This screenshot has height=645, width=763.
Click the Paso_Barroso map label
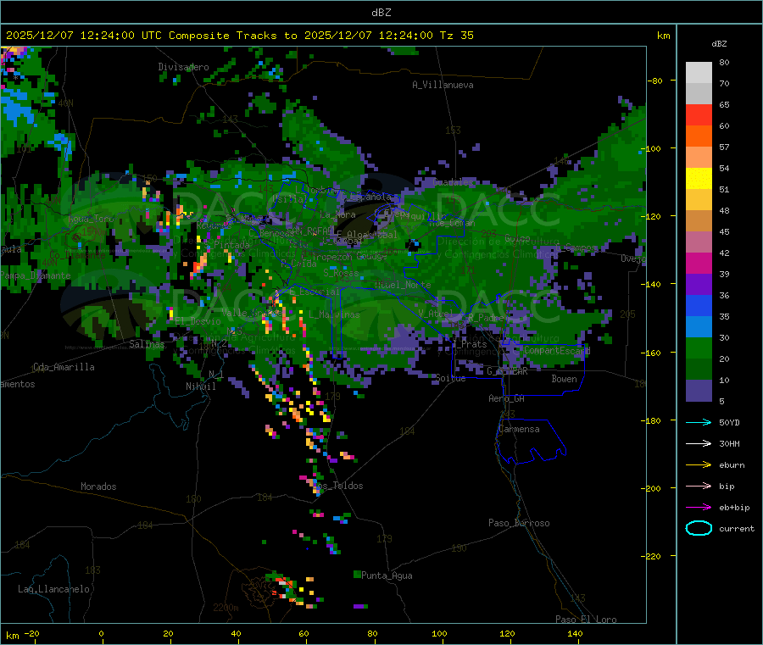(519, 523)
